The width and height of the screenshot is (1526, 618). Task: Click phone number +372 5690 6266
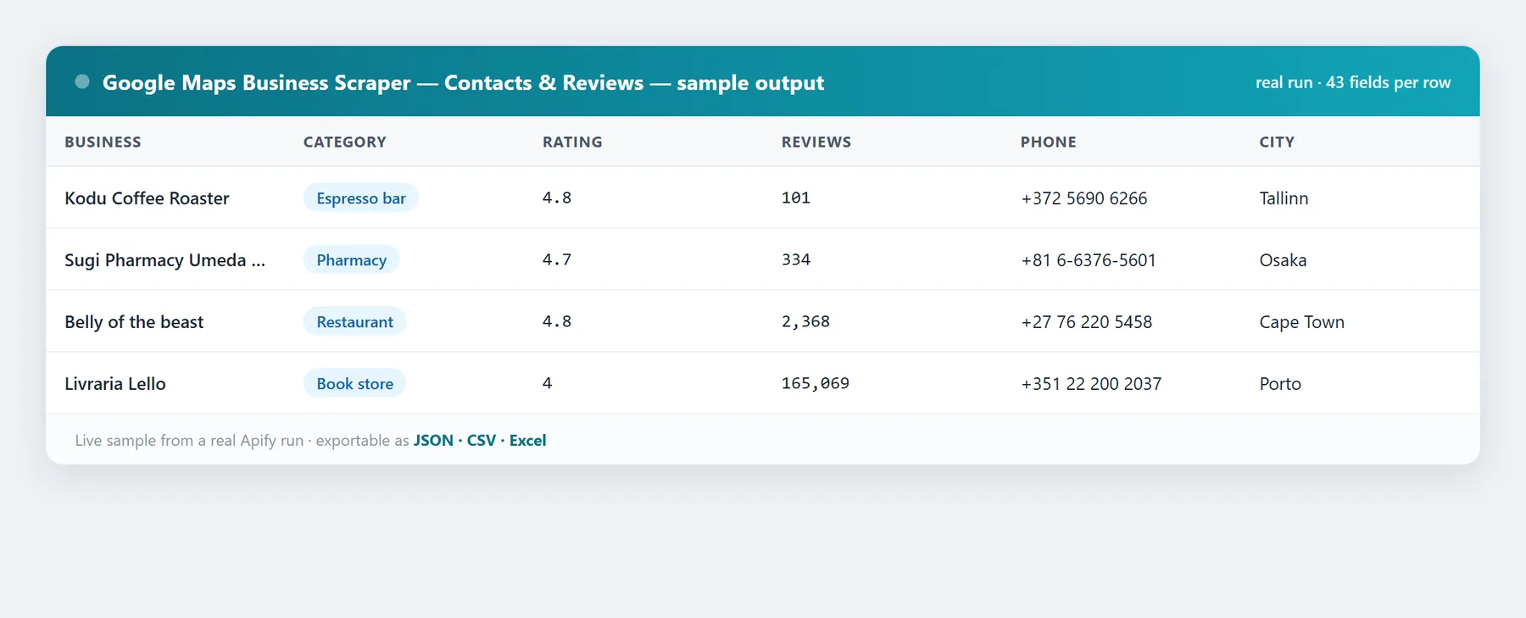[x=1084, y=198]
